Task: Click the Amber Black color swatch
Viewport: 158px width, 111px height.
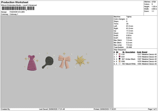Action: [x=120, y=59]
